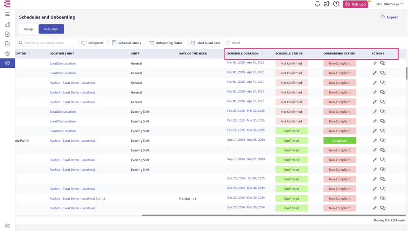Image resolution: width=408 pixels, height=231 pixels.
Task: Open comments for Sep 17 - Sep 27 row
Action: 383,159
